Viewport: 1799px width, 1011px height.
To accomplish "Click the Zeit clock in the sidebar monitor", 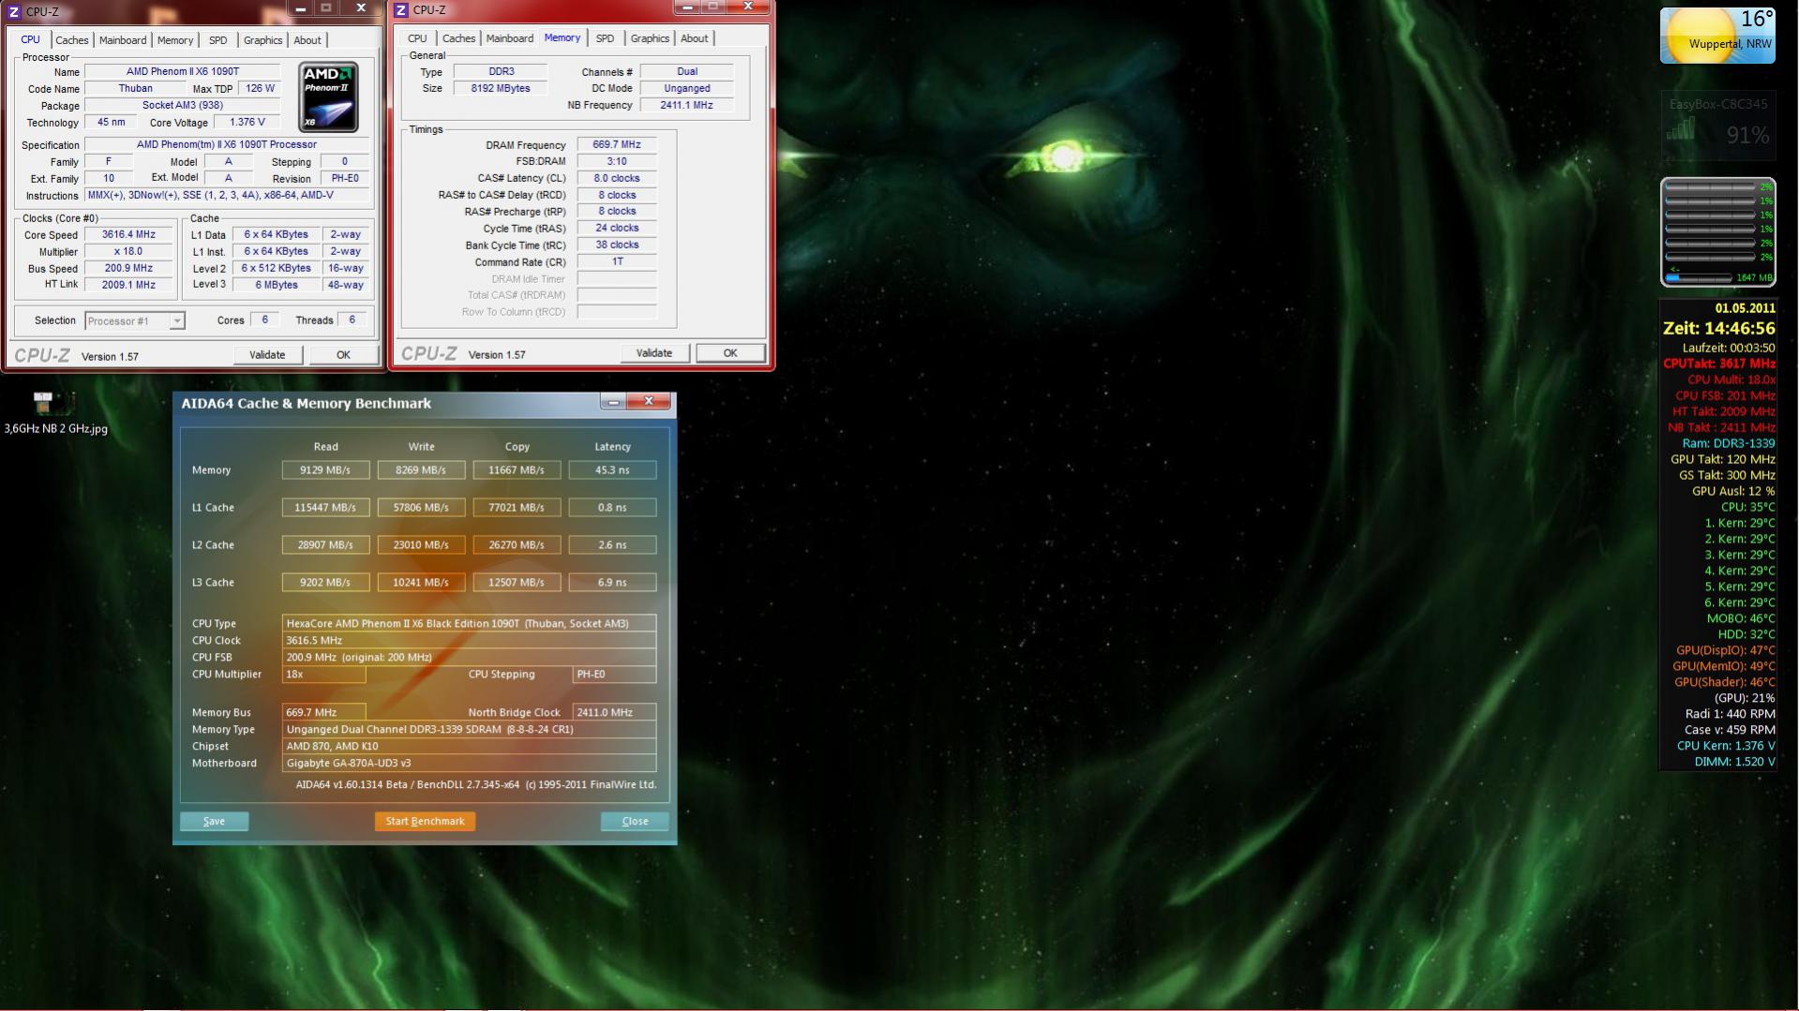I will (1718, 328).
